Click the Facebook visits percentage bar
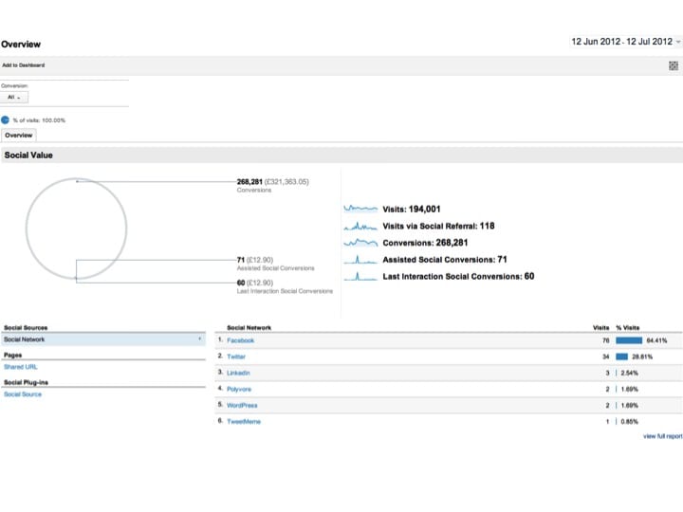This screenshot has height=512, width=683. 629,339
